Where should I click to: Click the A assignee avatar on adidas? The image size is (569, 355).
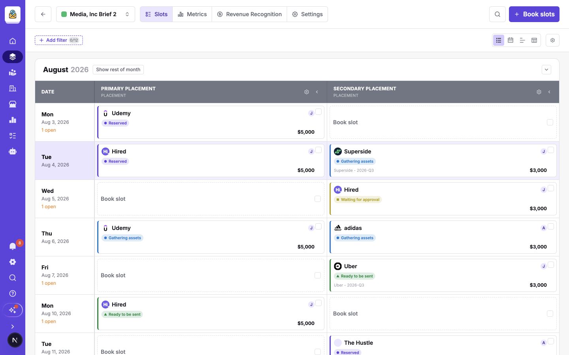544,228
